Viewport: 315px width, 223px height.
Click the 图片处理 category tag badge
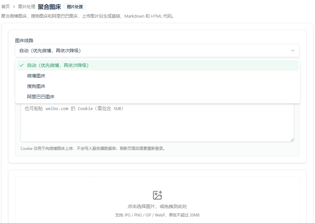point(75,7)
